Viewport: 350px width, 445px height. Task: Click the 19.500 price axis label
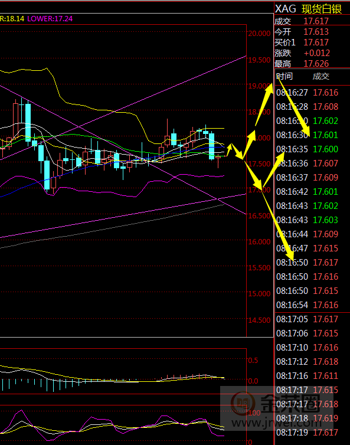click(259, 60)
